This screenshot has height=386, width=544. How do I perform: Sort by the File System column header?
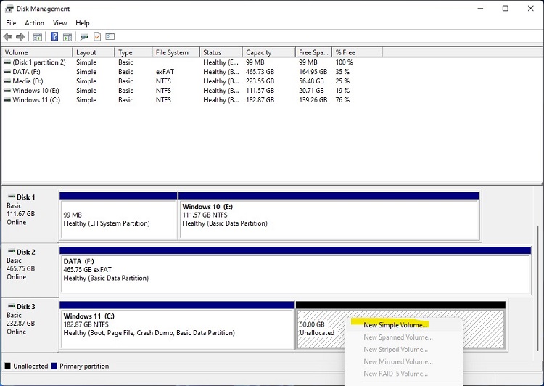click(176, 52)
